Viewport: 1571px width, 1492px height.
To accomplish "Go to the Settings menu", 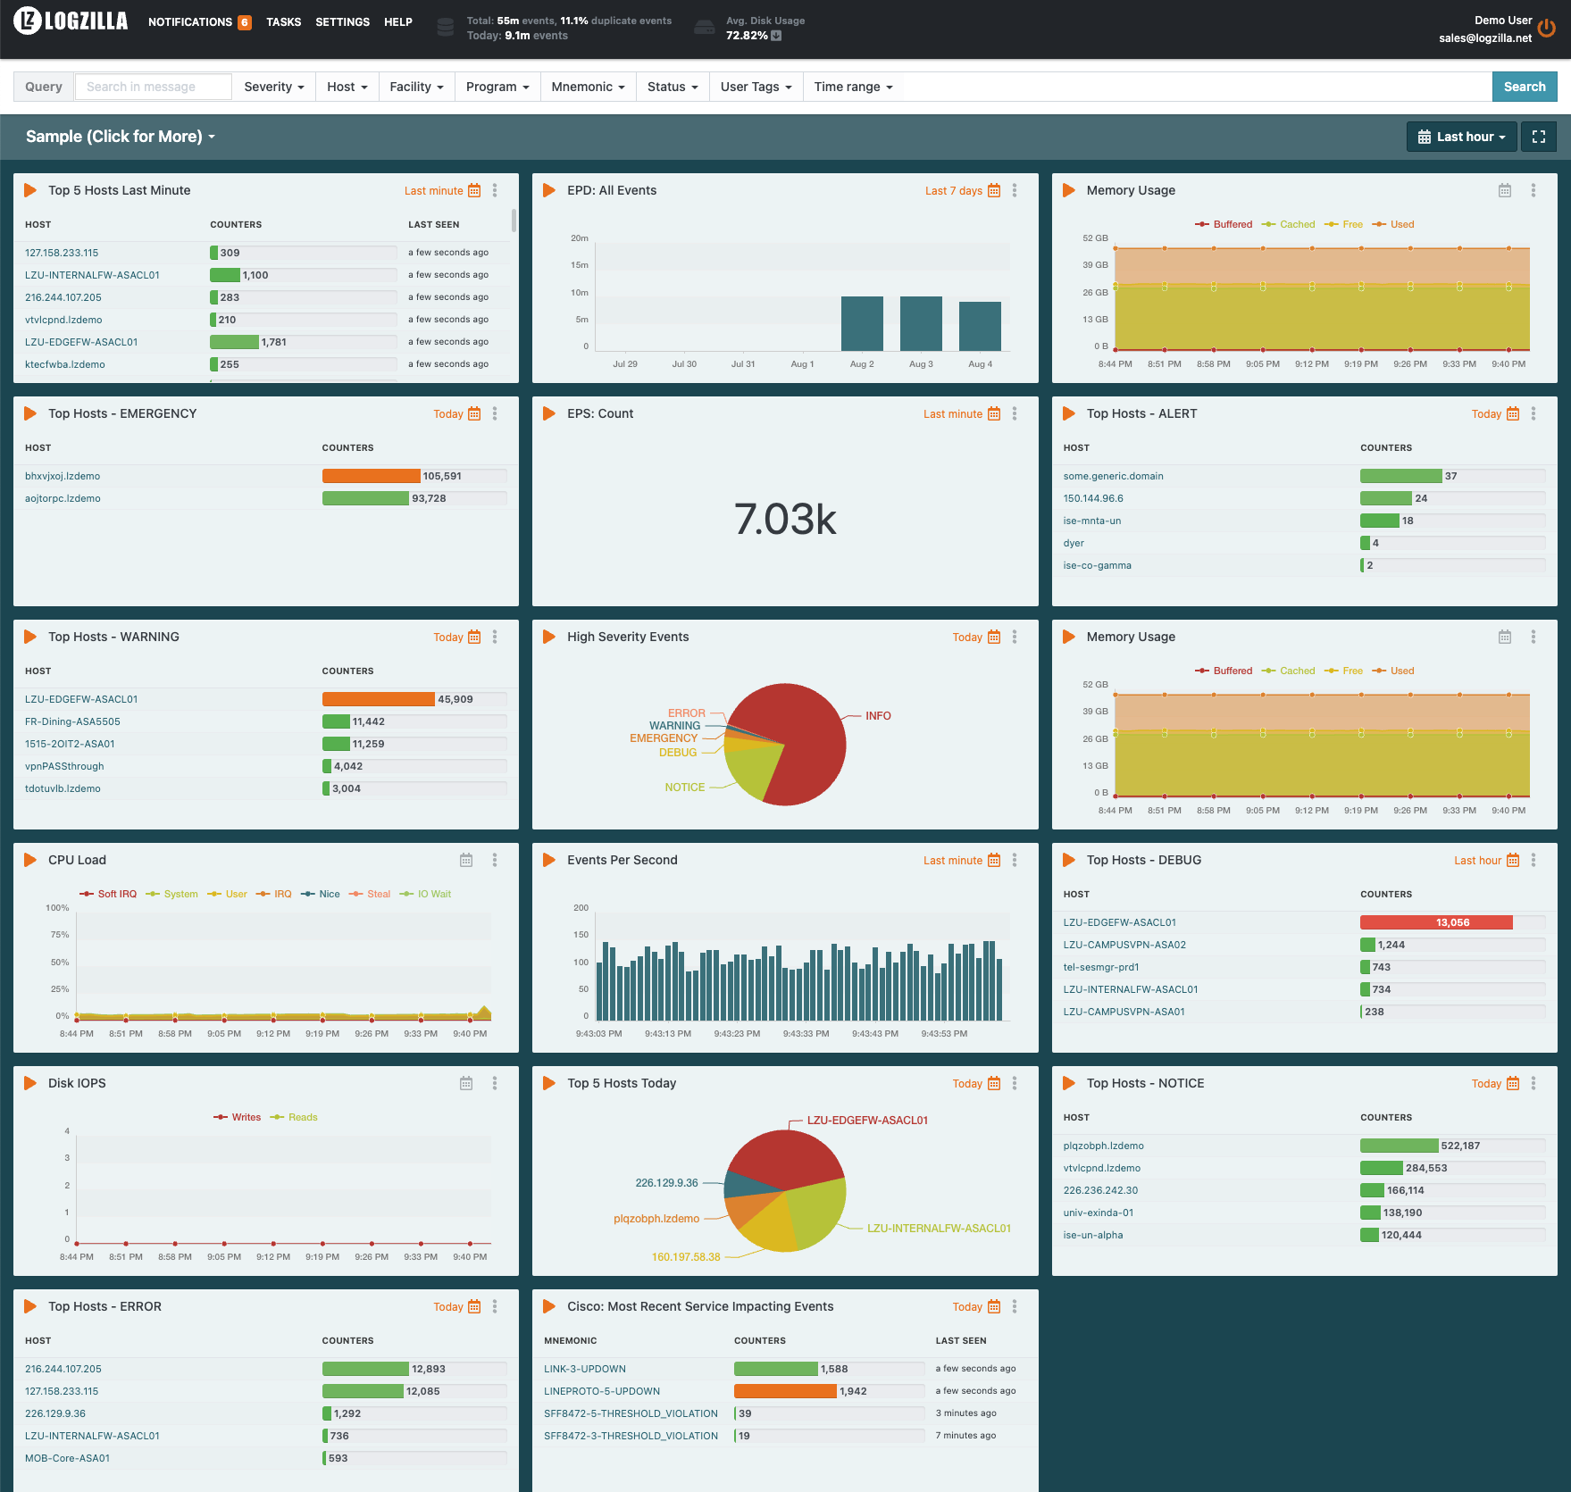I will pyautogui.click(x=342, y=22).
